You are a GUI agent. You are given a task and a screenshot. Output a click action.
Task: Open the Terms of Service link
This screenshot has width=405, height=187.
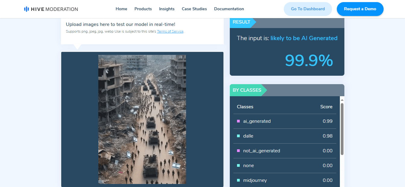coord(170,31)
